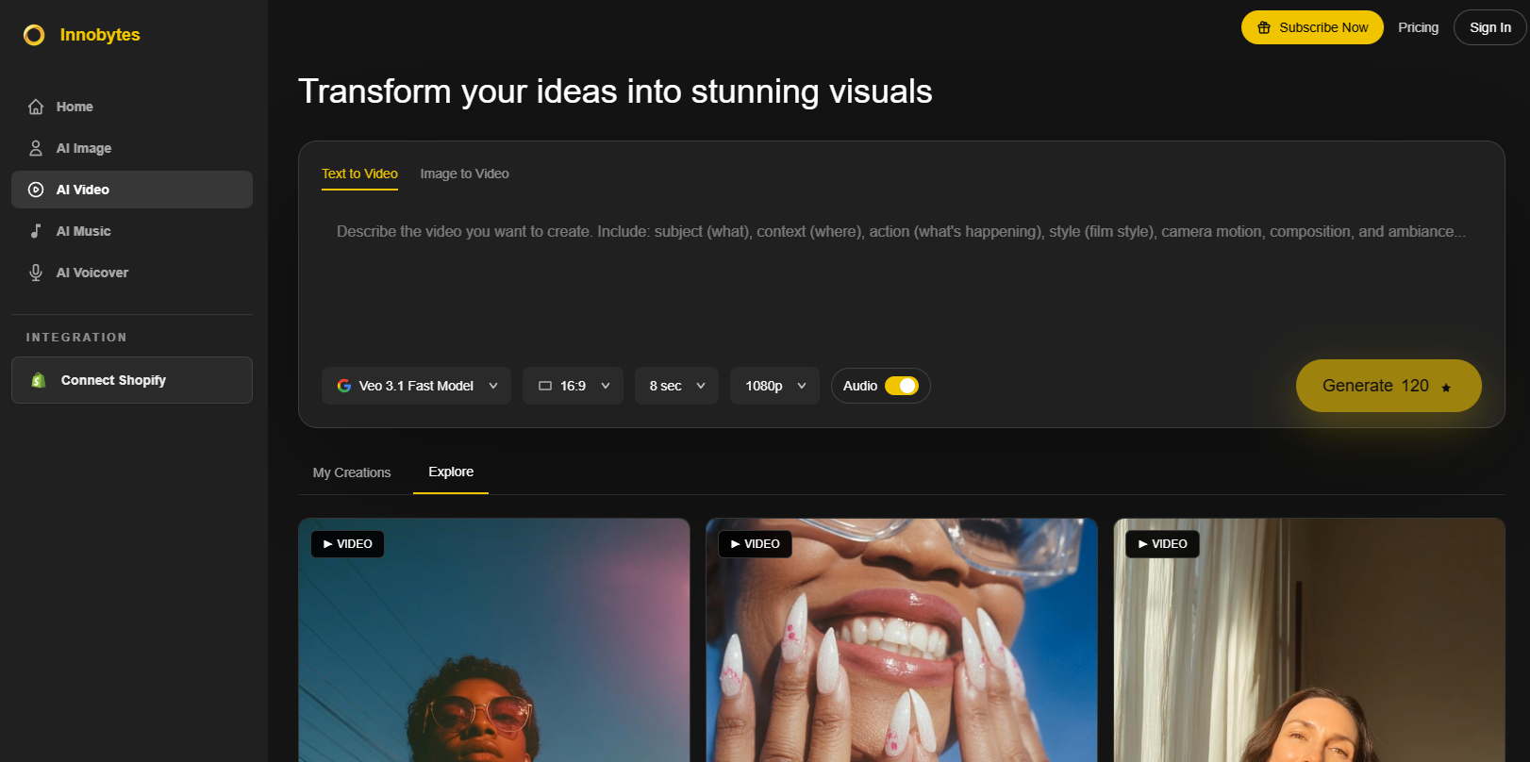Select the Explore tab
The height and width of the screenshot is (762, 1530).
pos(451,472)
